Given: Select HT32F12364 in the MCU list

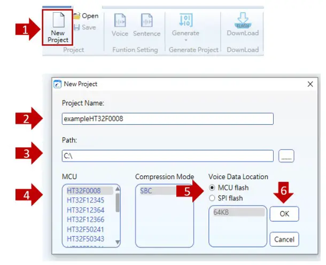Looking at the screenshot, I should coord(86,210).
